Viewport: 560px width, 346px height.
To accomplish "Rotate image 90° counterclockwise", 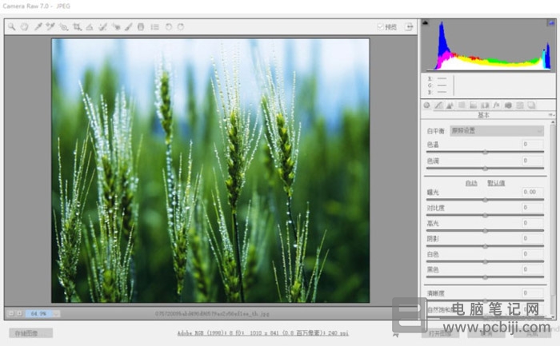I will tap(168, 26).
